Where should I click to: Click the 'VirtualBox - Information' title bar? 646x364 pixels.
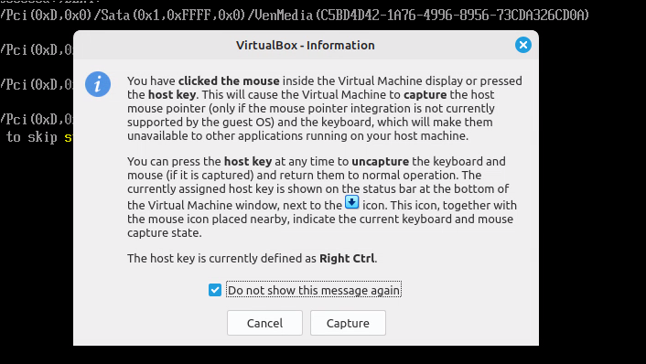(306, 45)
